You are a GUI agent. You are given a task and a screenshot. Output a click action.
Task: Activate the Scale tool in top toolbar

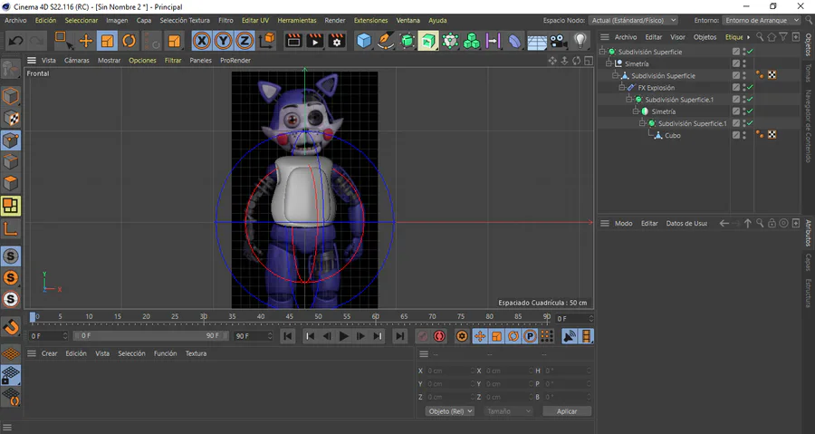(107, 41)
